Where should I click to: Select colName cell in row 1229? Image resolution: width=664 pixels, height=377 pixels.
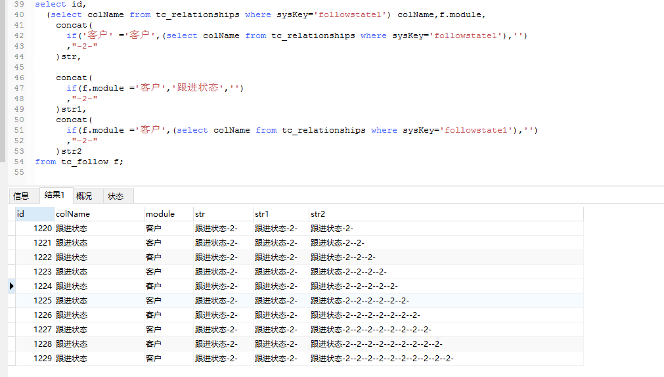99,359
